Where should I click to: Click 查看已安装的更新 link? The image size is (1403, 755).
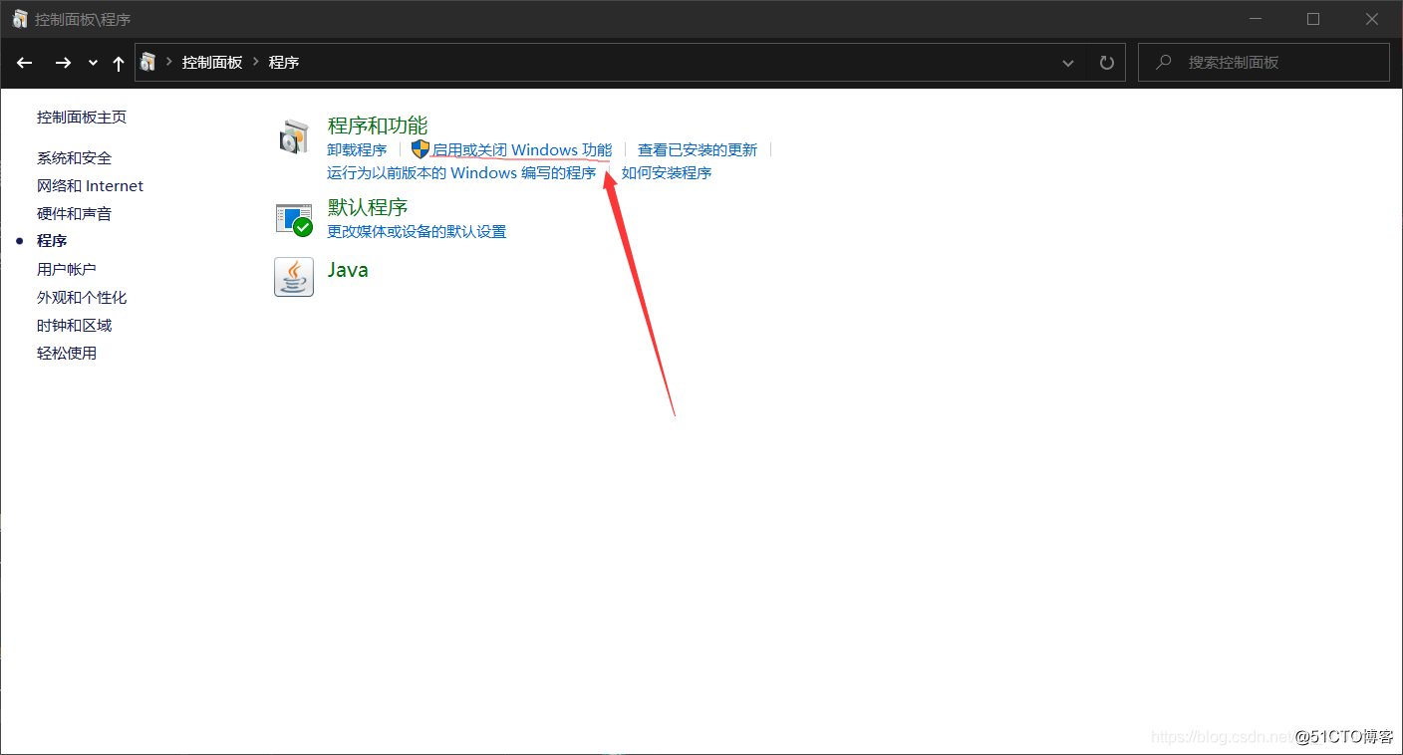[698, 150]
